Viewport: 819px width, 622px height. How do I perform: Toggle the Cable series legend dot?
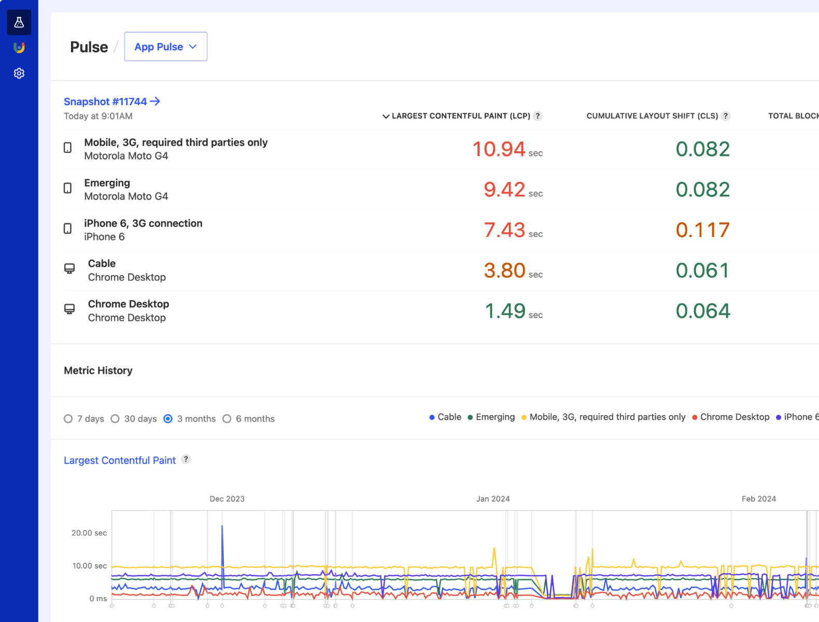pos(432,417)
